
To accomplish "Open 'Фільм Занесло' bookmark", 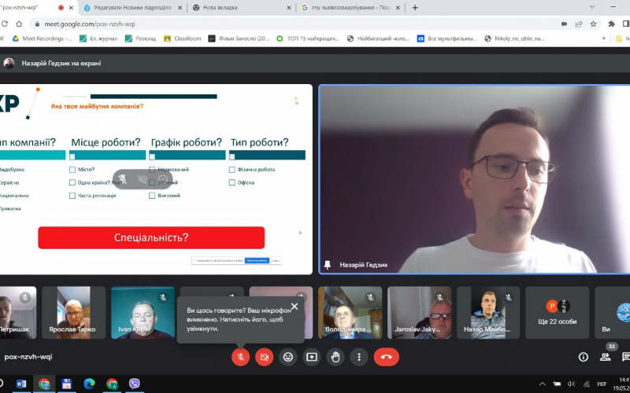I will (239, 39).
